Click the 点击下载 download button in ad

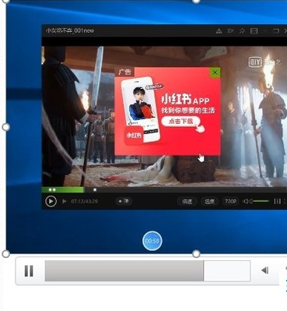(181, 121)
